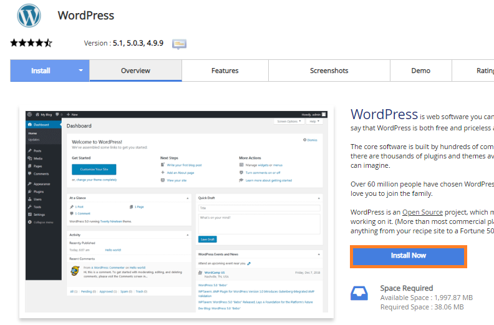Image resolution: width=494 pixels, height=325 pixels.
Task: Click the version text 5.1, 5.0.3, 4.9.9
Action: [138, 43]
